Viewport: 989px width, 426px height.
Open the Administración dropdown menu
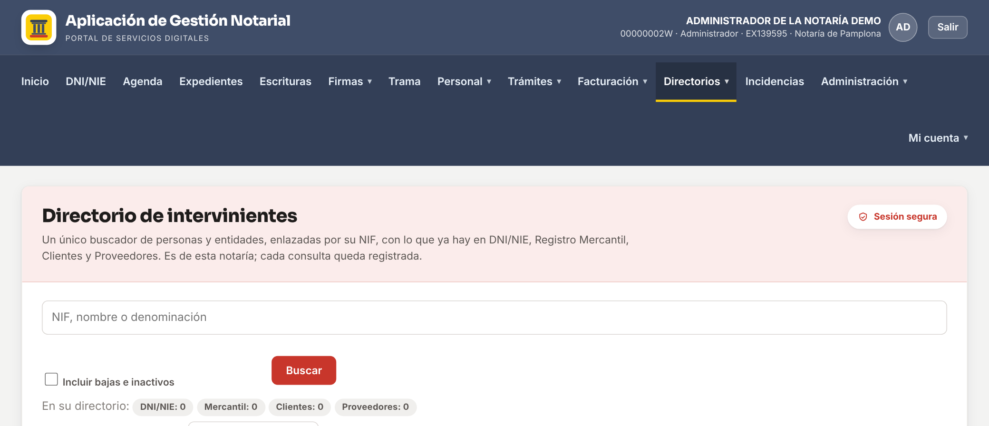[864, 82]
